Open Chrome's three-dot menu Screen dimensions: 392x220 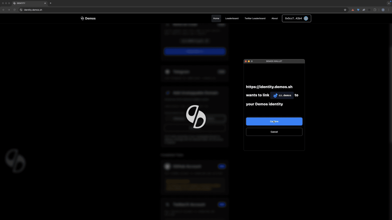[x=389, y=10]
